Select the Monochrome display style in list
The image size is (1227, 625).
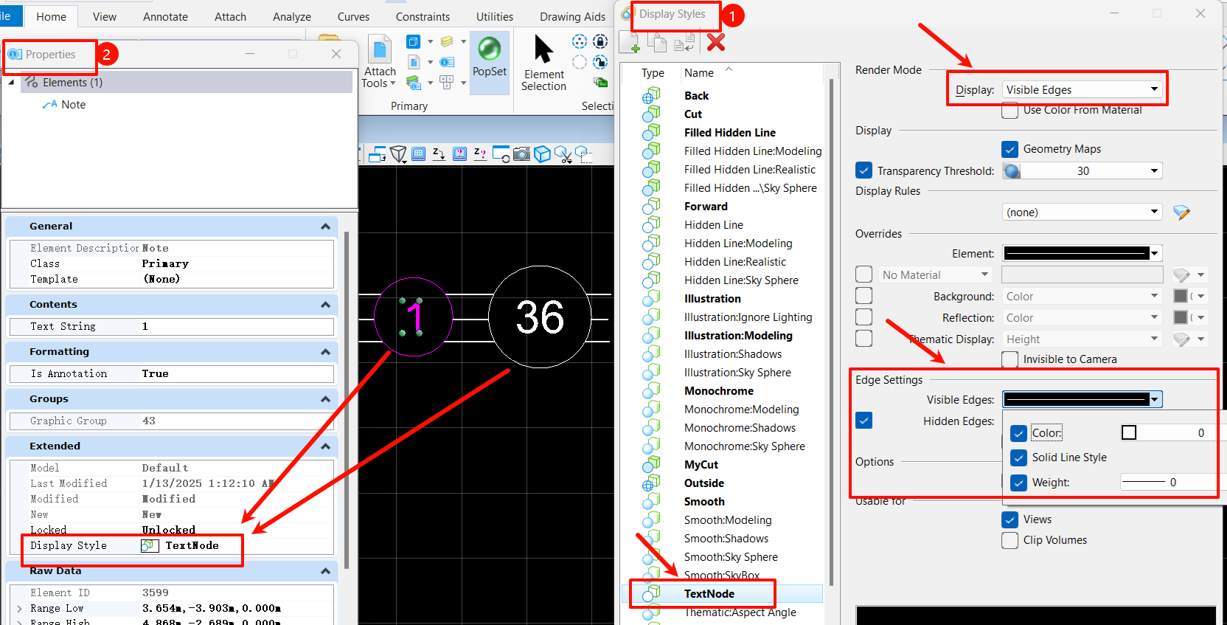pos(718,391)
